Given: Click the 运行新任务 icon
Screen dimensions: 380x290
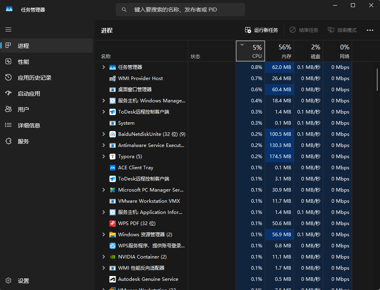Looking at the screenshot, I should (247, 30).
